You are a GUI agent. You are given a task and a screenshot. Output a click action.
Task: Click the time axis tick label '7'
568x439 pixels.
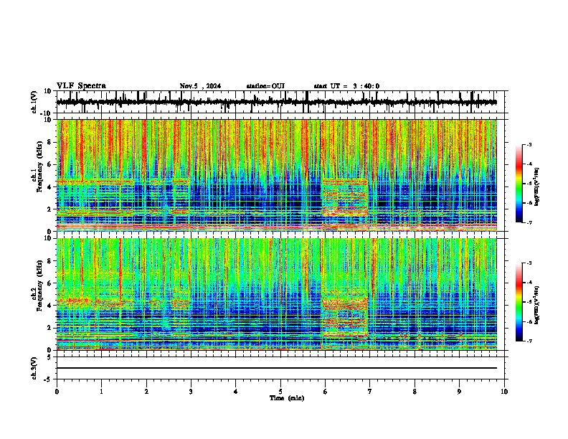point(370,392)
